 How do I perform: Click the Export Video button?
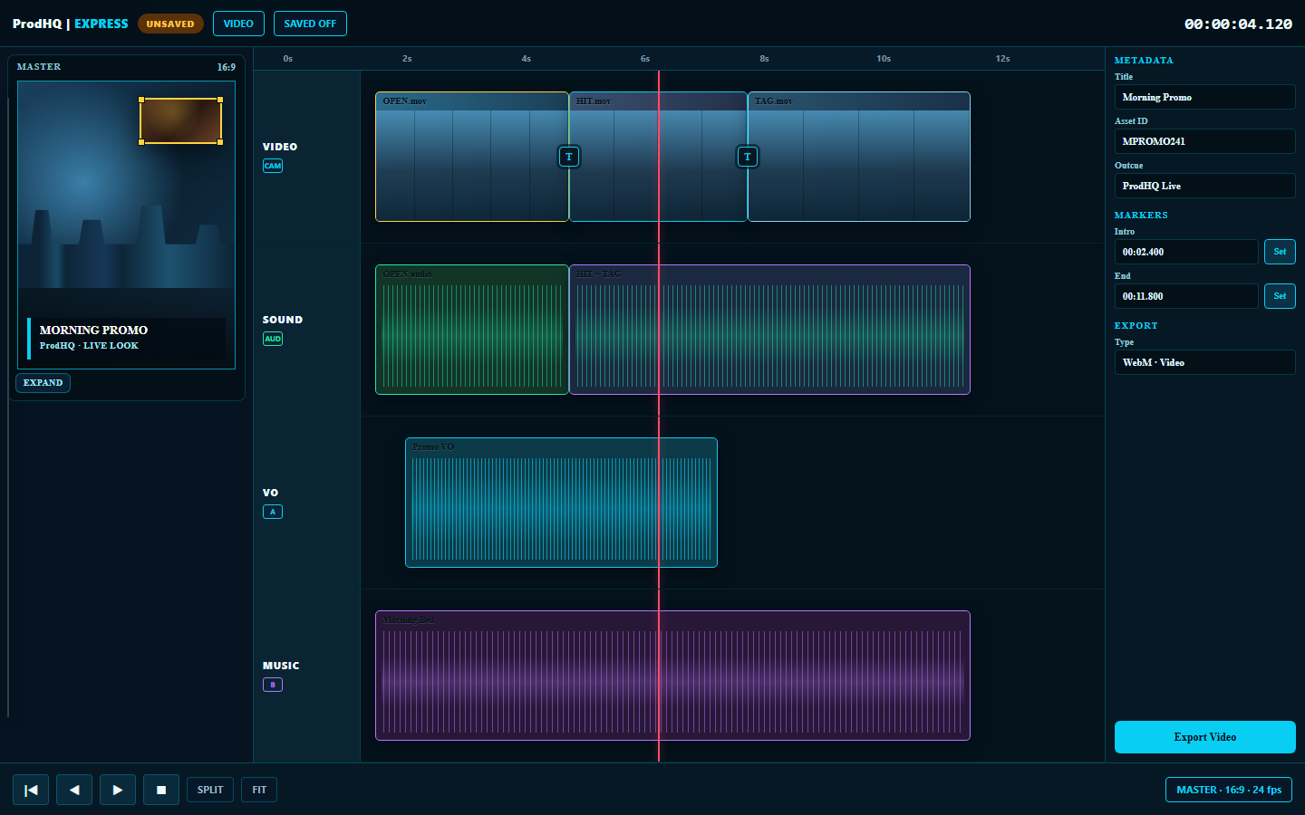[x=1205, y=737]
